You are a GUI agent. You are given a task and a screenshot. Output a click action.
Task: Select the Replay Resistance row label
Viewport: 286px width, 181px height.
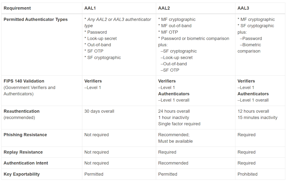[x=23, y=152]
